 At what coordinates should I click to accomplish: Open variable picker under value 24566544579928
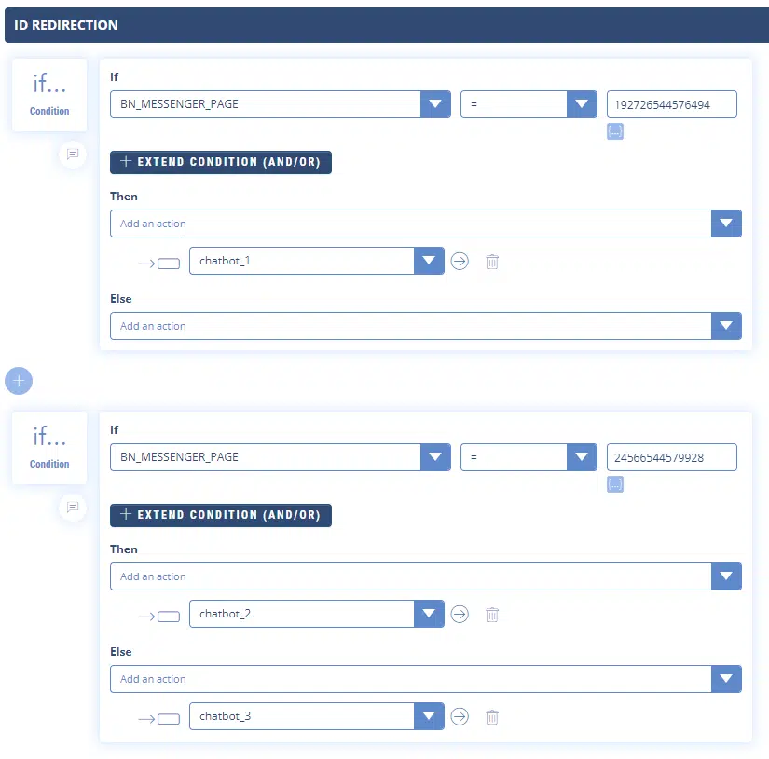614,484
